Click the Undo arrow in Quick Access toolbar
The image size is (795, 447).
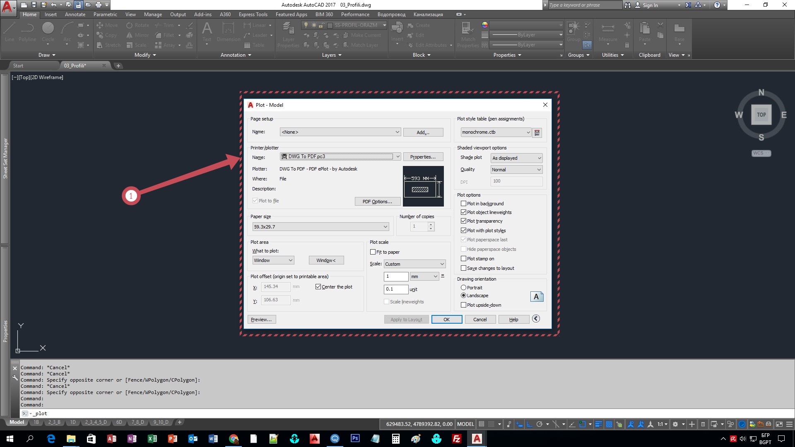point(53,5)
